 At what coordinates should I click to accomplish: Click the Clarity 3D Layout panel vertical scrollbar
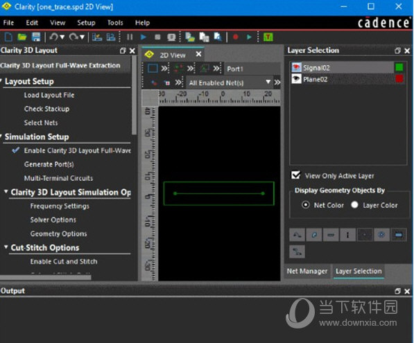[134, 95]
